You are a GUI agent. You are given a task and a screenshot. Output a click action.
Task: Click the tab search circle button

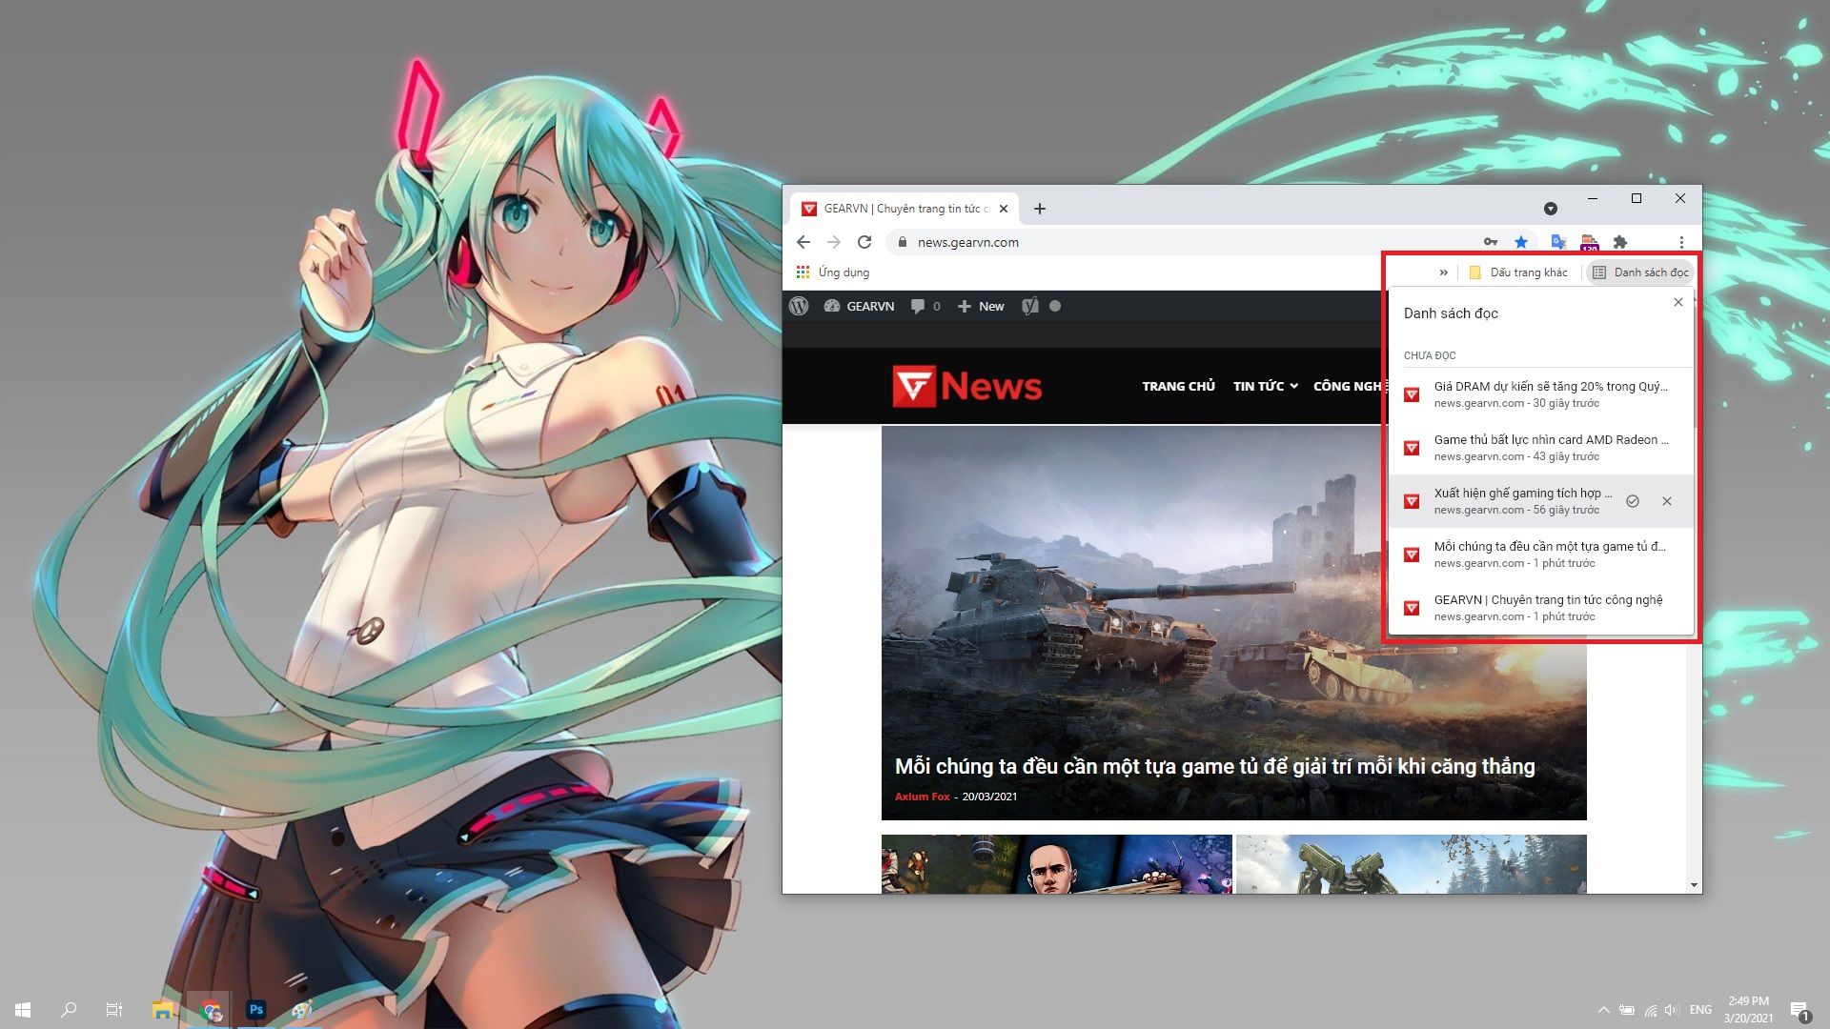(1551, 209)
